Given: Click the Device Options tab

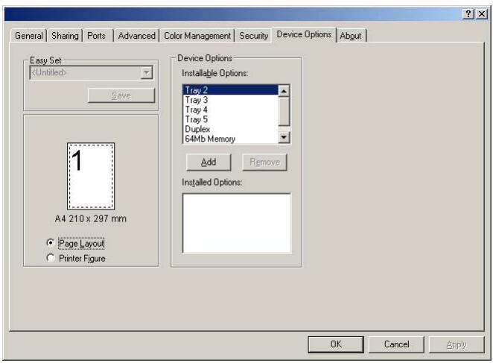Looking at the screenshot, I should 304,34.
